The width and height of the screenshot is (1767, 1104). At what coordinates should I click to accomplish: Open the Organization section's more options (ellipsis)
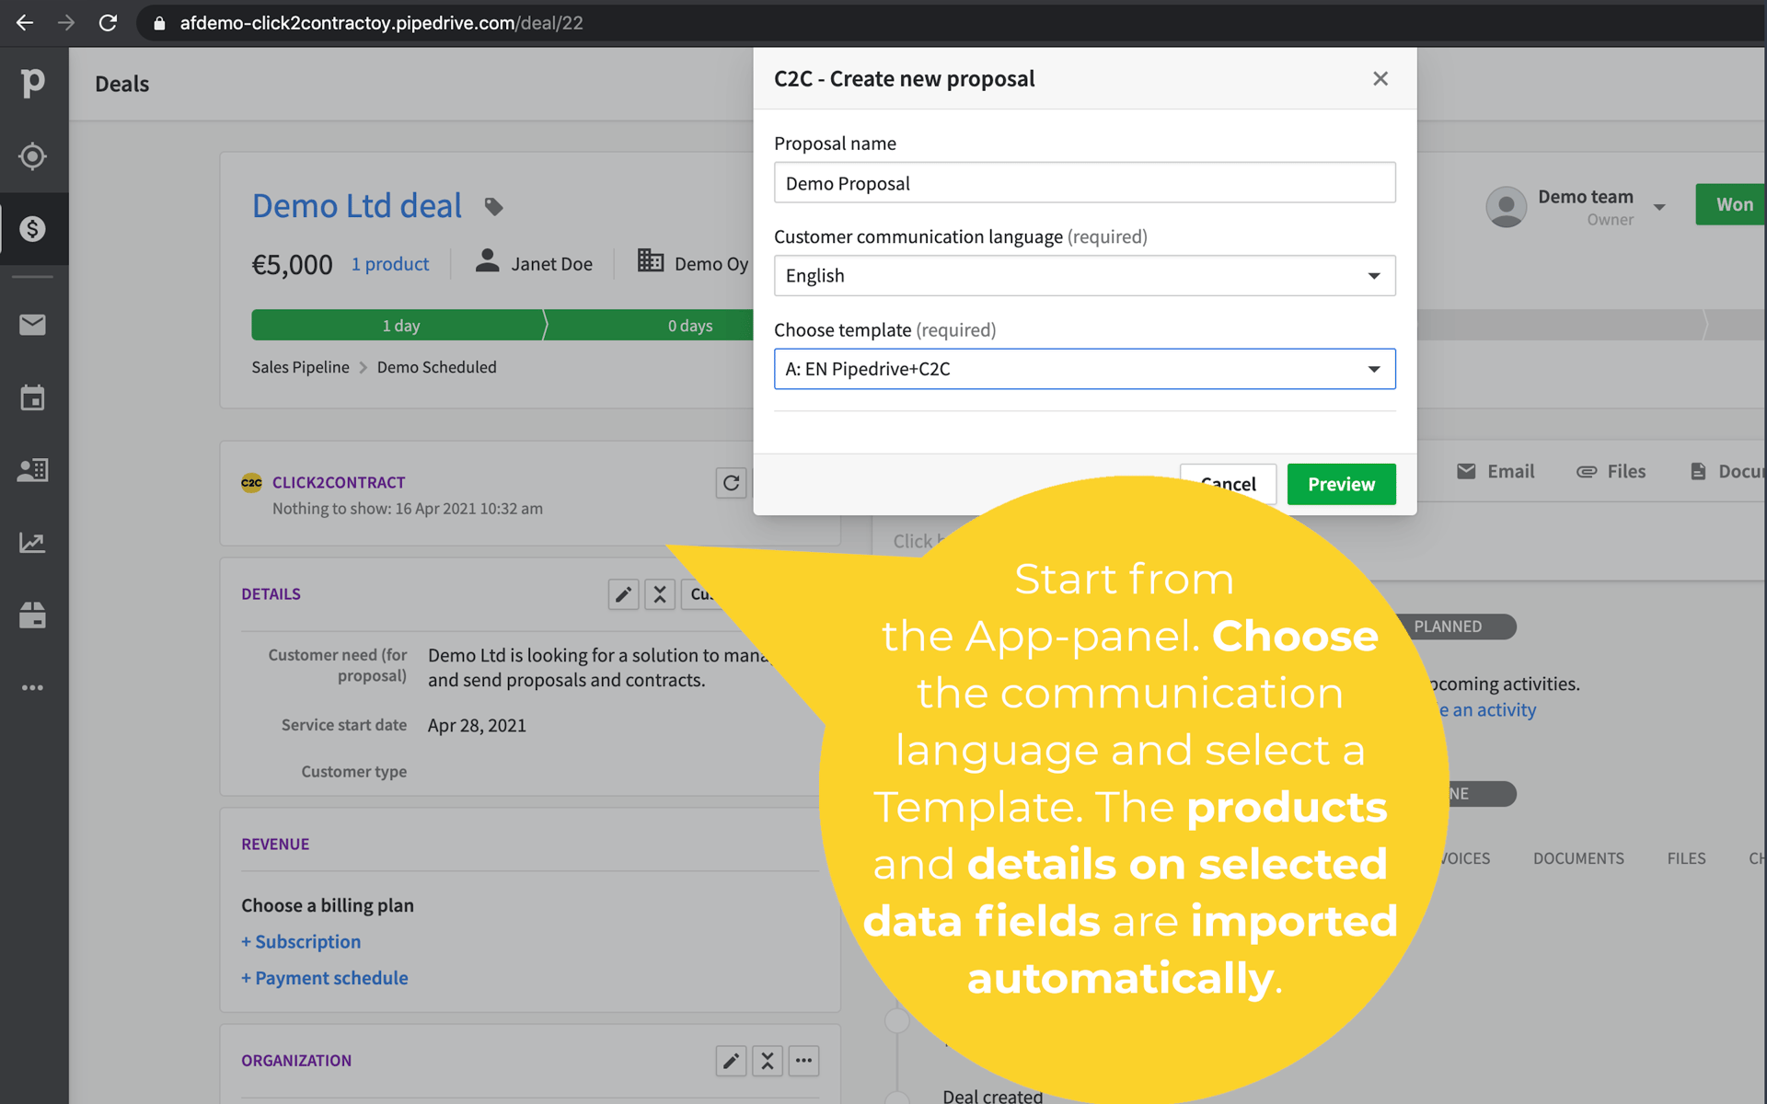[x=803, y=1061]
